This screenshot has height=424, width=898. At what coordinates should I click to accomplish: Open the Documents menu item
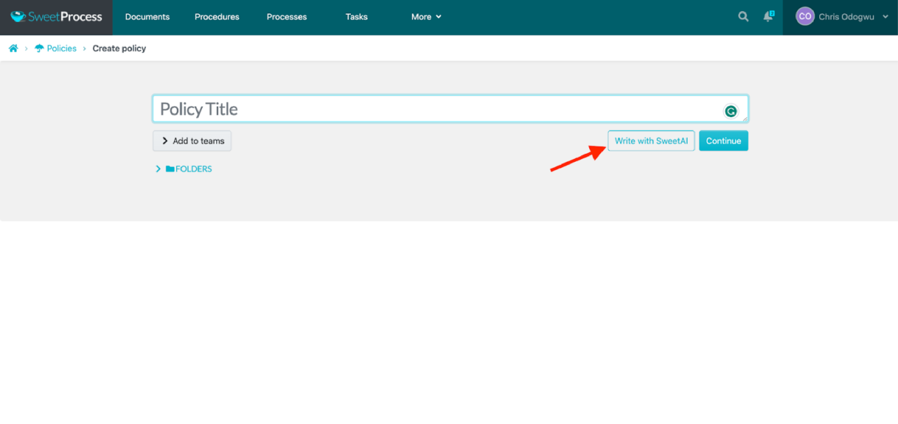pyautogui.click(x=147, y=16)
